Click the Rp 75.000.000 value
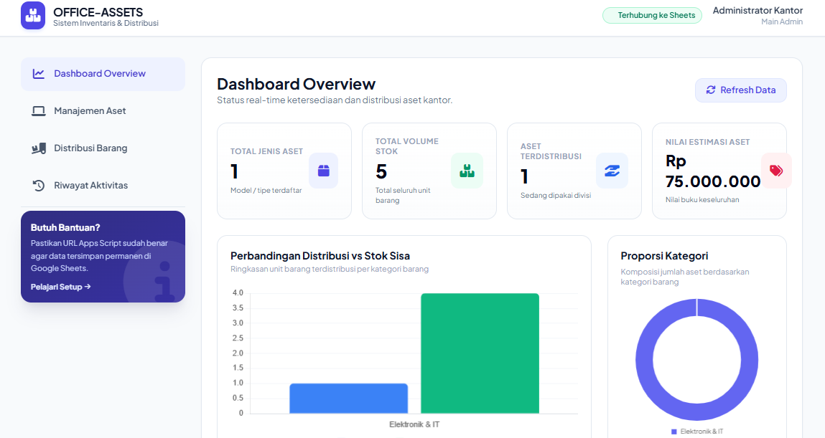 click(x=713, y=171)
